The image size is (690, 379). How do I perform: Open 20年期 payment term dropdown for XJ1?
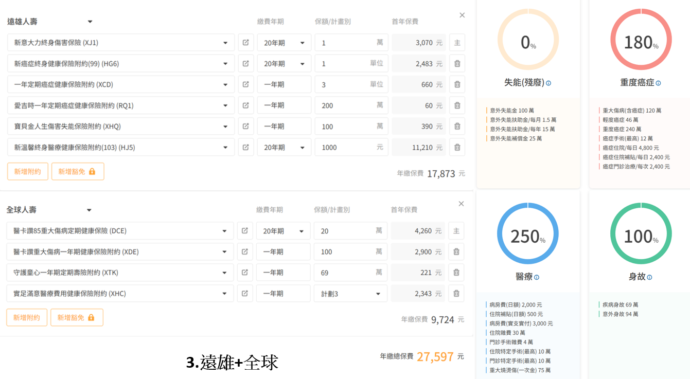[284, 43]
